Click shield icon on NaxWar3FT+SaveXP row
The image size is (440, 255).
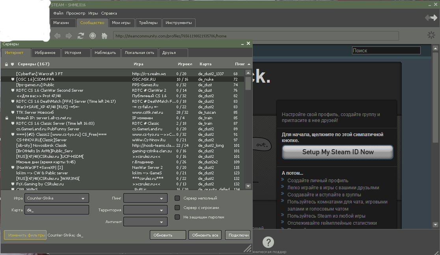(13, 167)
